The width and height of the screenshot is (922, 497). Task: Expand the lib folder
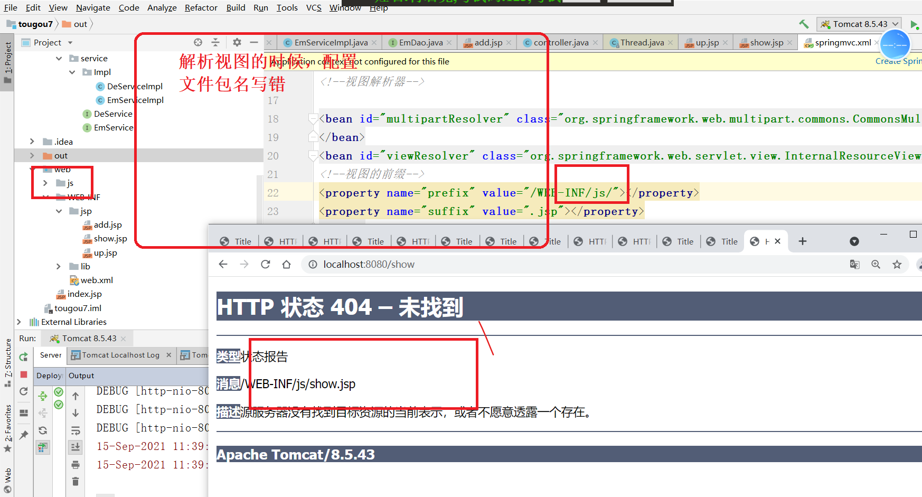click(59, 266)
